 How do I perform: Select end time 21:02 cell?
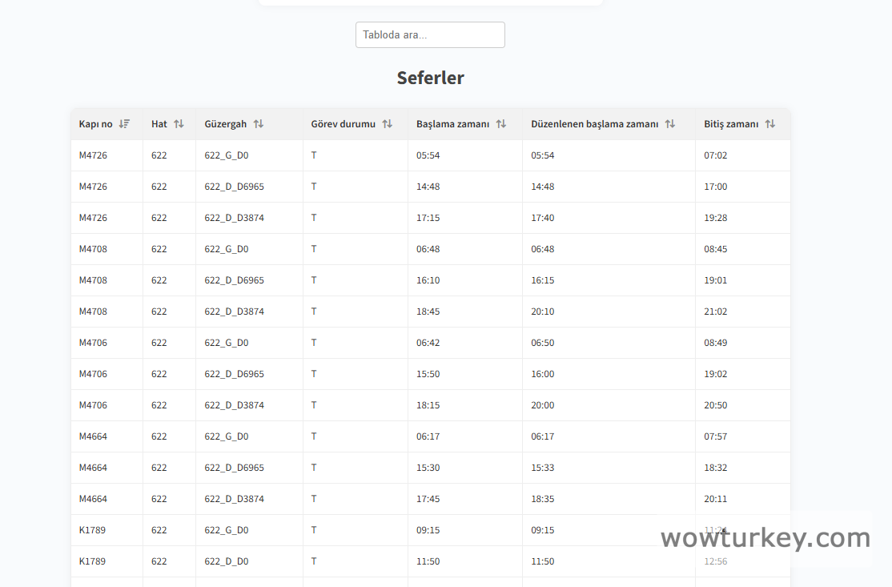(715, 312)
